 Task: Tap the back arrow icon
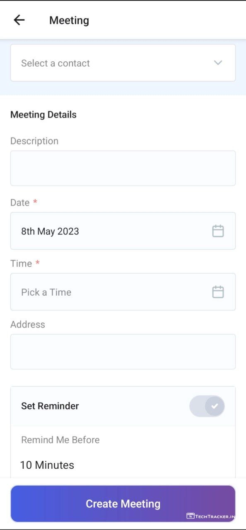(x=19, y=20)
